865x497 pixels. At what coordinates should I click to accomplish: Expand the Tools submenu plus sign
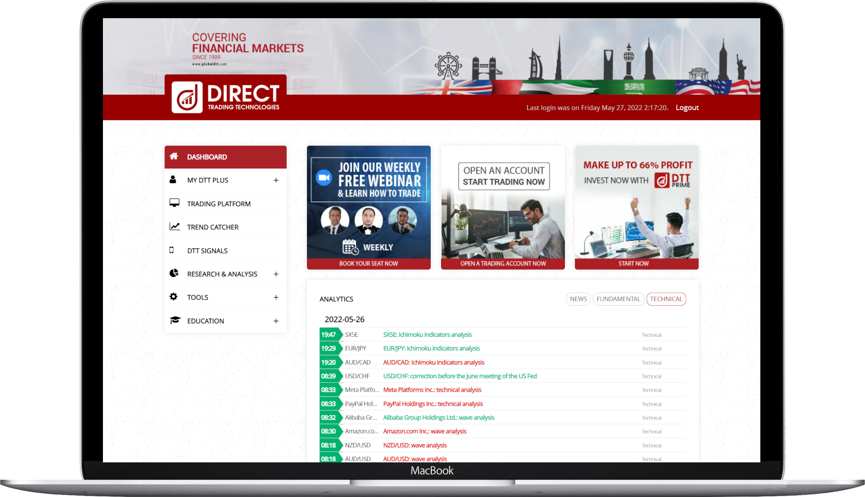[x=276, y=297]
